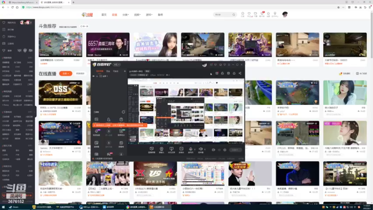Open Steam from the Windows taskbar

pos(14,207)
